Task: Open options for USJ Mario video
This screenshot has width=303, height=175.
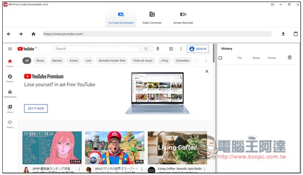Action: [x=142, y=169]
